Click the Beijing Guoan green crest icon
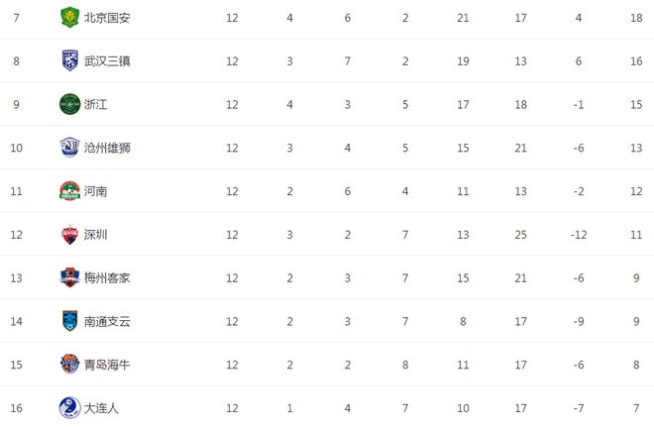654x428 pixels. tap(69, 18)
